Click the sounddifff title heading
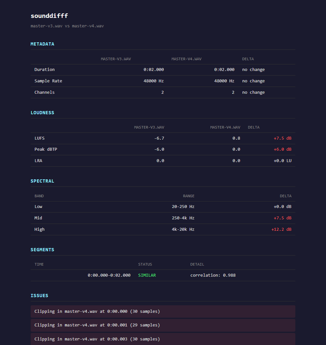 49,16
